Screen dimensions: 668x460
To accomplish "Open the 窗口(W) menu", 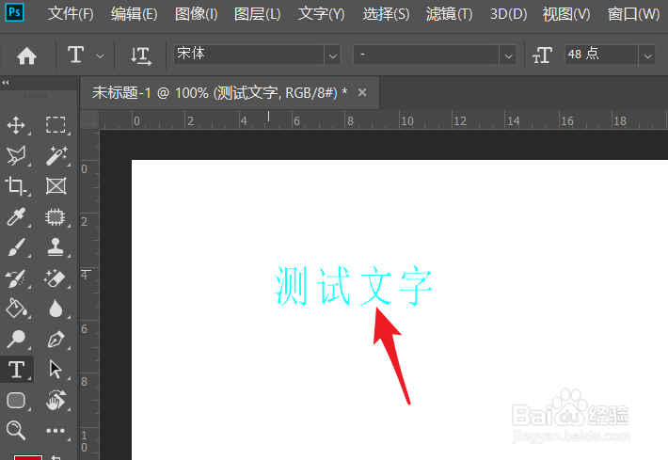I will [633, 14].
